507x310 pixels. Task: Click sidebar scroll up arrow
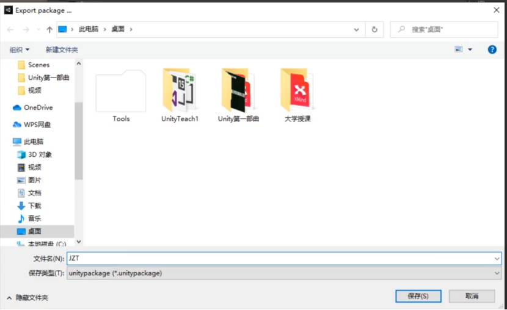(x=79, y=63)
